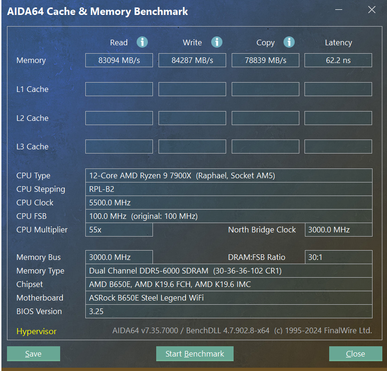
Task: Click the Read column header
Action: pos(119,42)
